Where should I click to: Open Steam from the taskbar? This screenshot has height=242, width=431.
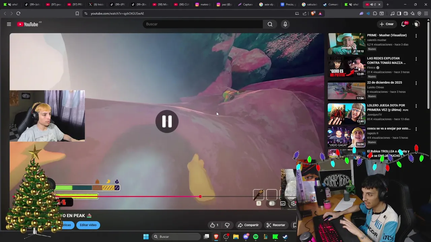pyautogui.click(x=285, y=237)
